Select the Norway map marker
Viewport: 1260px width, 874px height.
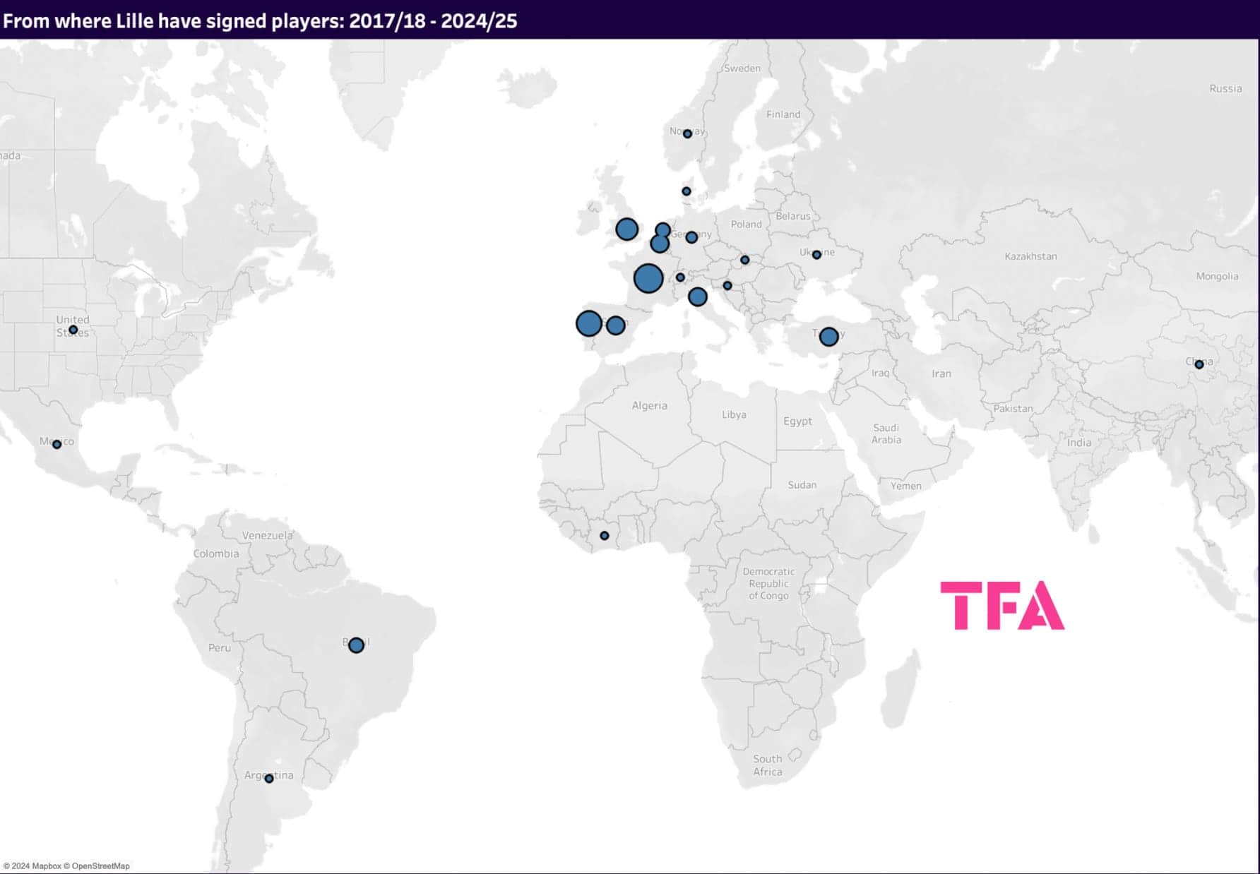pos(687,134)
